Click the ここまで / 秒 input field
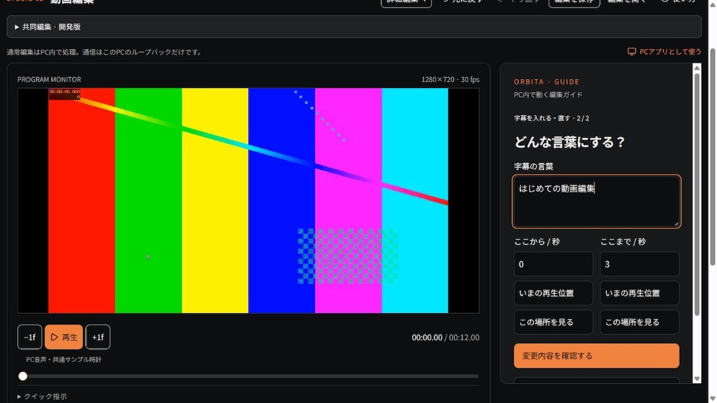Screen dimensions: 717x403 639,265
